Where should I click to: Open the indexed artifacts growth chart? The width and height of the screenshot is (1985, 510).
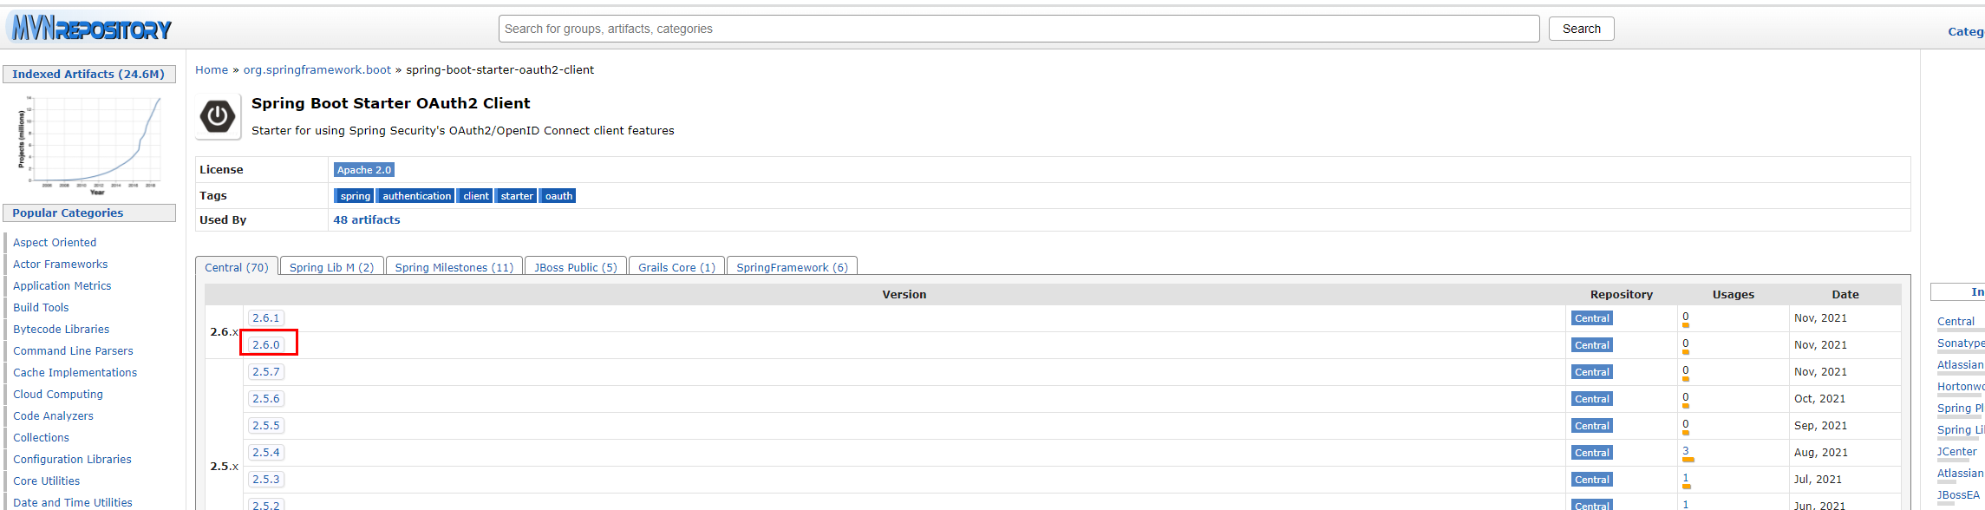coord(89,144)
